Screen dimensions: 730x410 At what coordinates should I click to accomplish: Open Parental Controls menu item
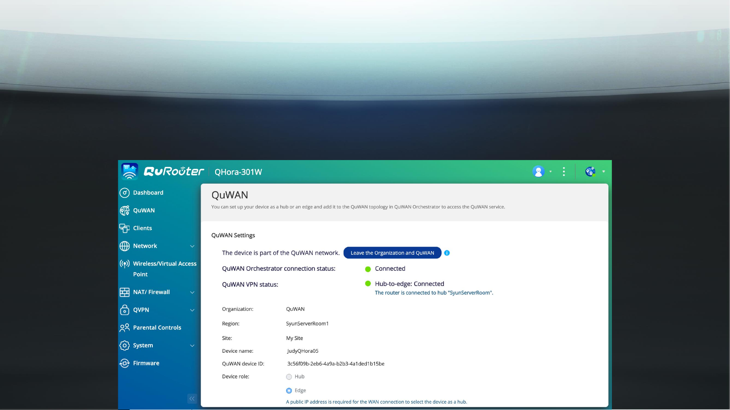coord(157,328)
